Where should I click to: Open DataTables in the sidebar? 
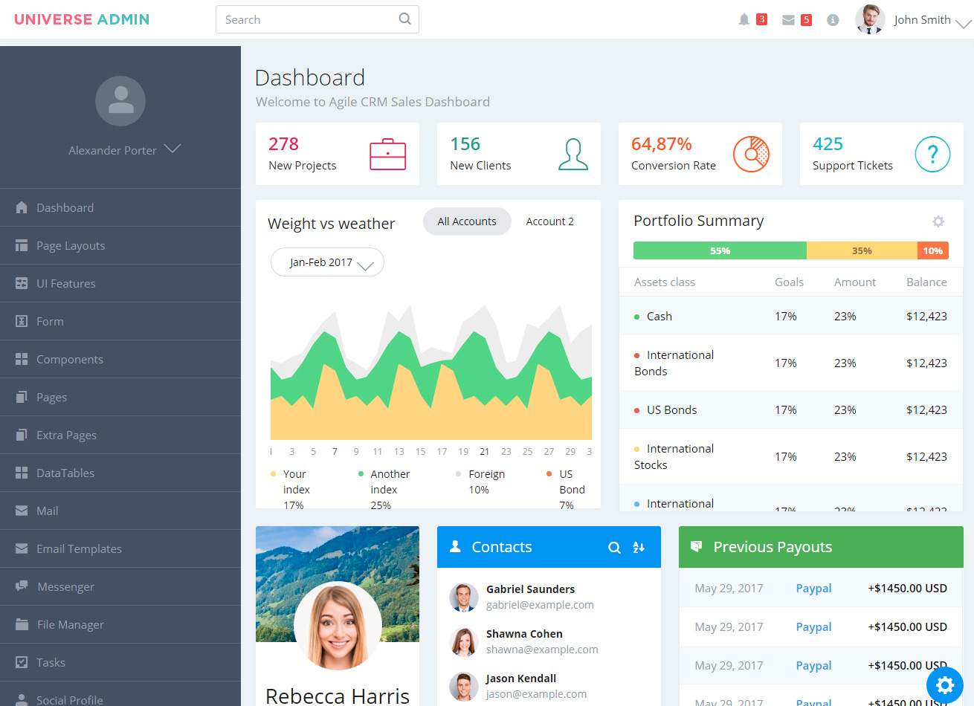coord(65,473)
